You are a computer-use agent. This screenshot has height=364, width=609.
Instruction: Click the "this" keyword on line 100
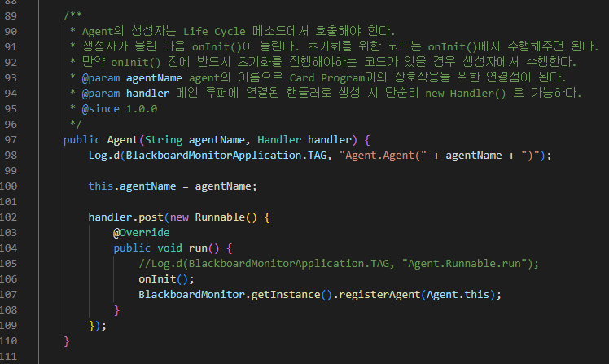coord(101,186)
